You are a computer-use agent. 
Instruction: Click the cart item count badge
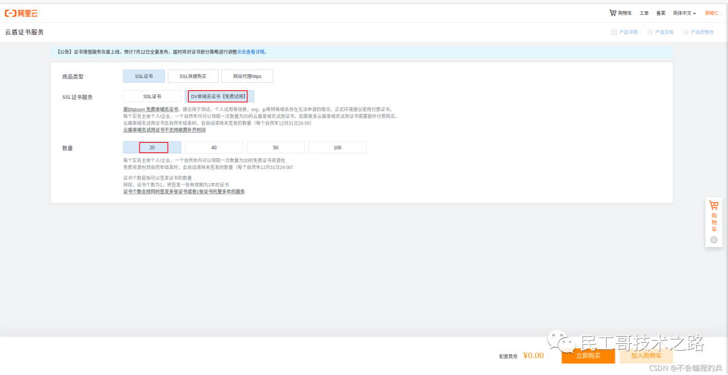tap(714, 240)
